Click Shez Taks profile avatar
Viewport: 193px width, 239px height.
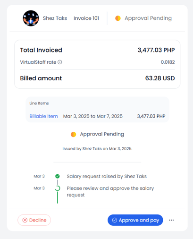click(x=31, y=18)
